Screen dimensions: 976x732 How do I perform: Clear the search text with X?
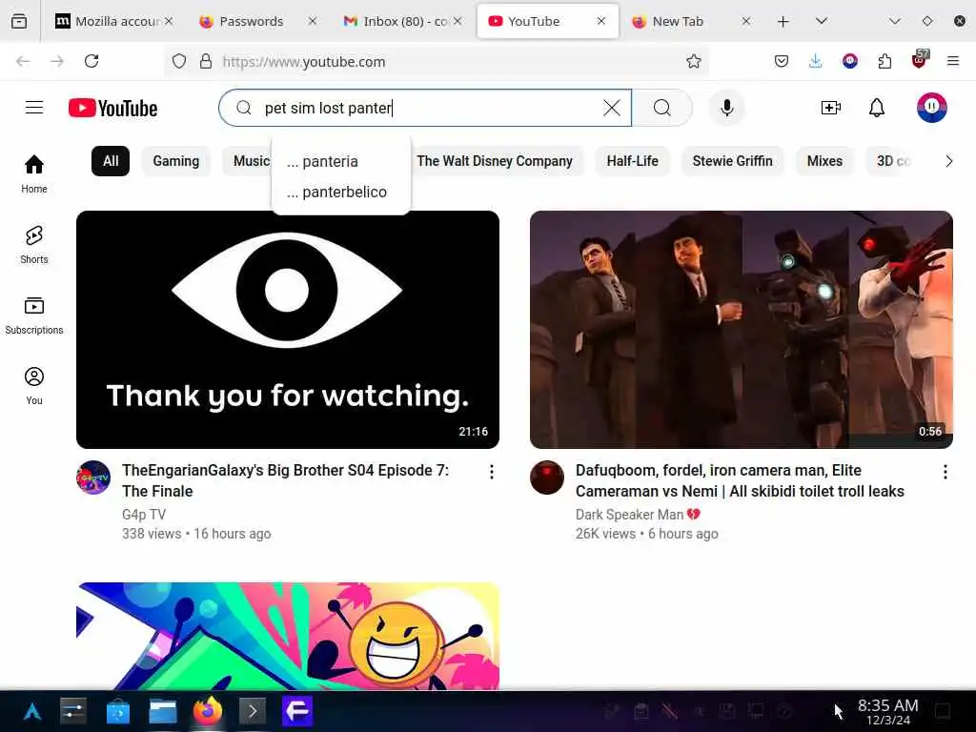point(612,108)
